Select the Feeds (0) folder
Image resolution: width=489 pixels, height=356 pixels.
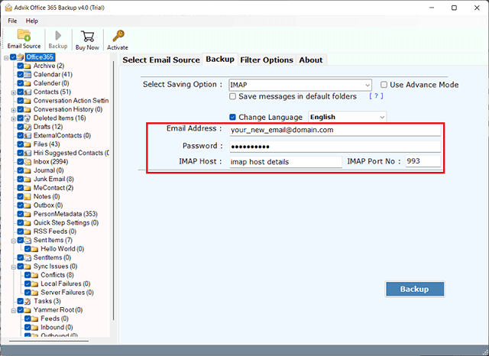pos(54,319)
